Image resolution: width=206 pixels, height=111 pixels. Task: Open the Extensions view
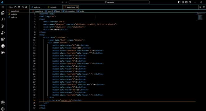3,39
